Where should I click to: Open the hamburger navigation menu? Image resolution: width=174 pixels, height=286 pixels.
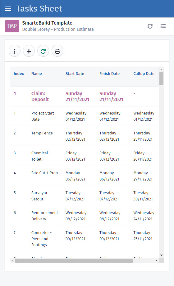(x=8, y=9)
